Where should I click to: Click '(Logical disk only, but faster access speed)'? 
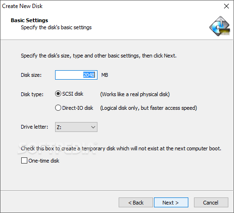pyautogui.click(x=148, y=108)
